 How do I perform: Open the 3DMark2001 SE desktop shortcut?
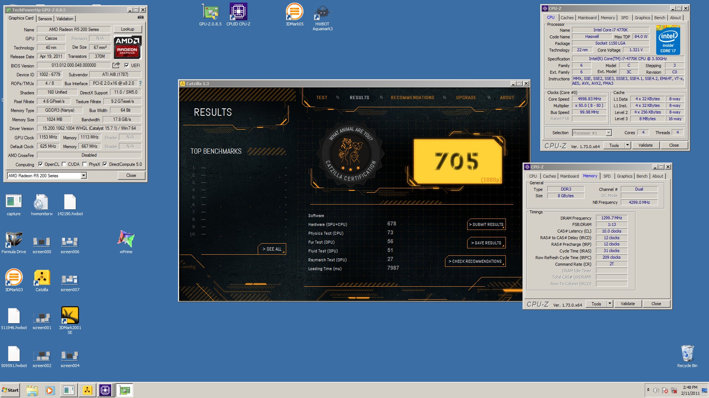pos(70,321)
